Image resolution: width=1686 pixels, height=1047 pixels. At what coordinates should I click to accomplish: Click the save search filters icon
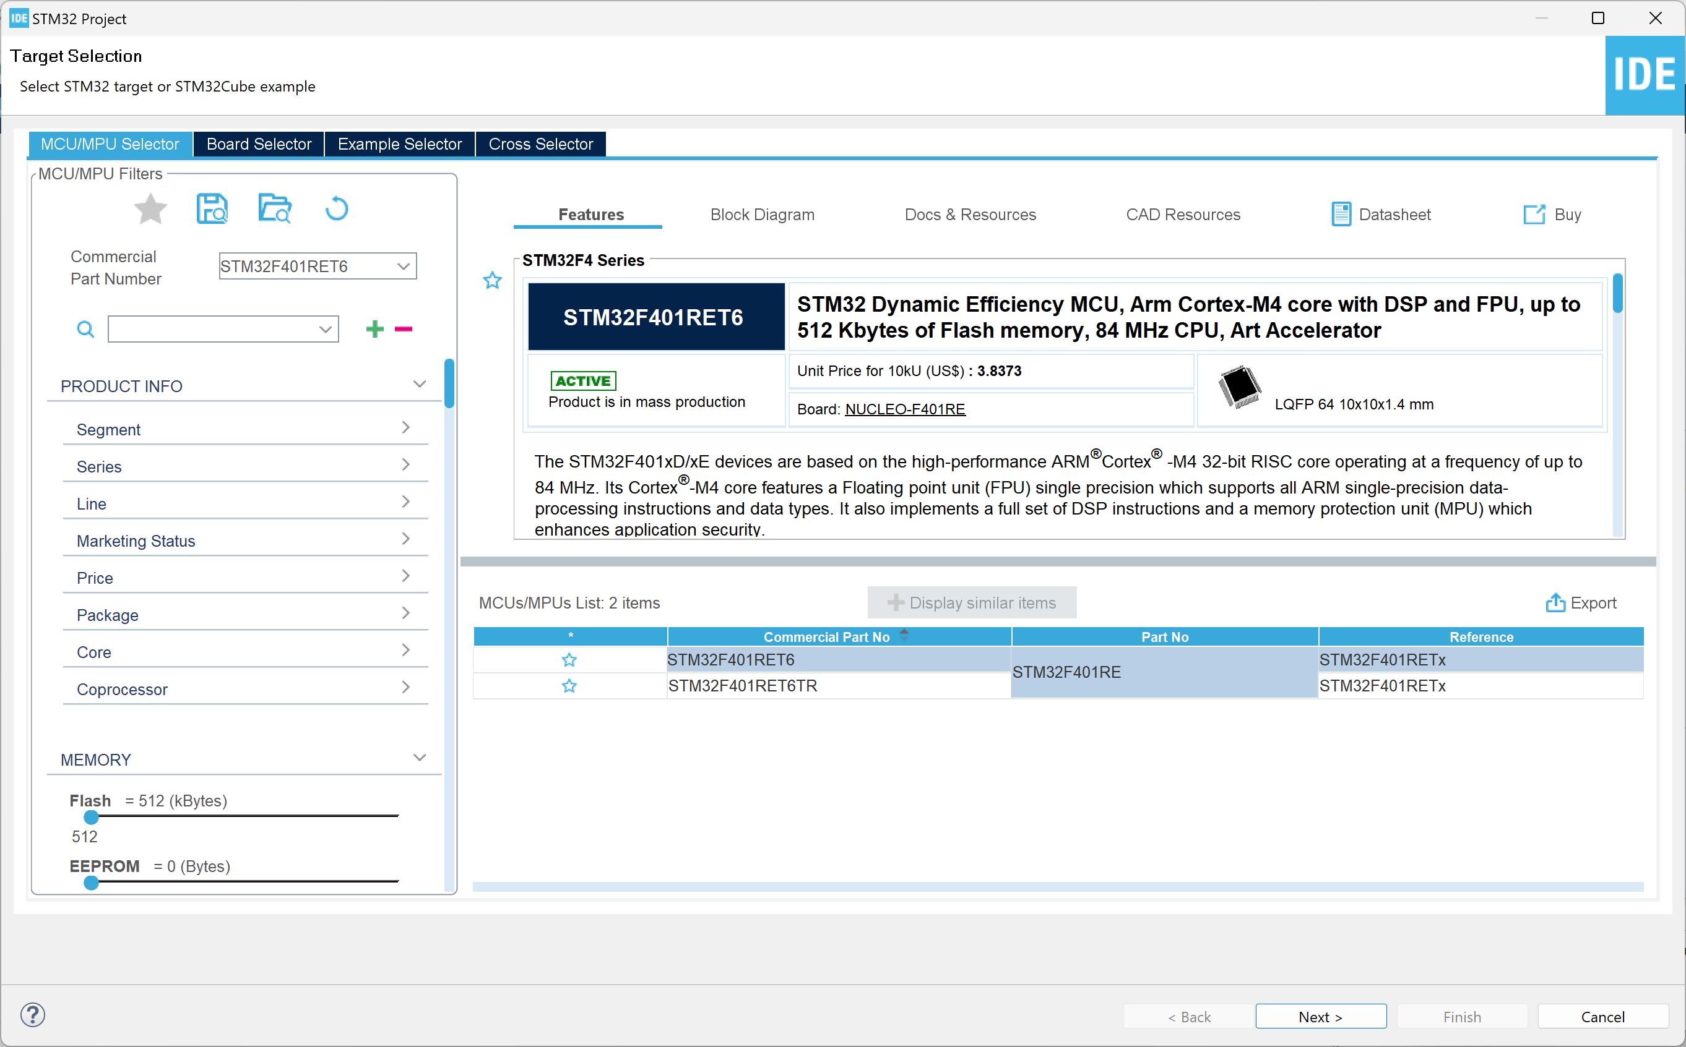tap(211, 209)
